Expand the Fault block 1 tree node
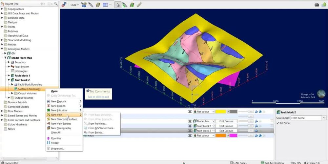This screenshot has width=328, height=164. pyautogui.click(x=9, y=75)
